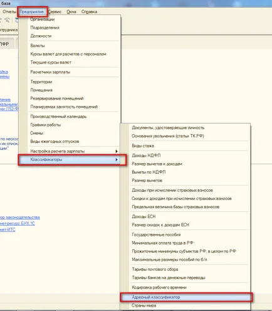
Task: Select Виды стажа entry
Action: 143,145
